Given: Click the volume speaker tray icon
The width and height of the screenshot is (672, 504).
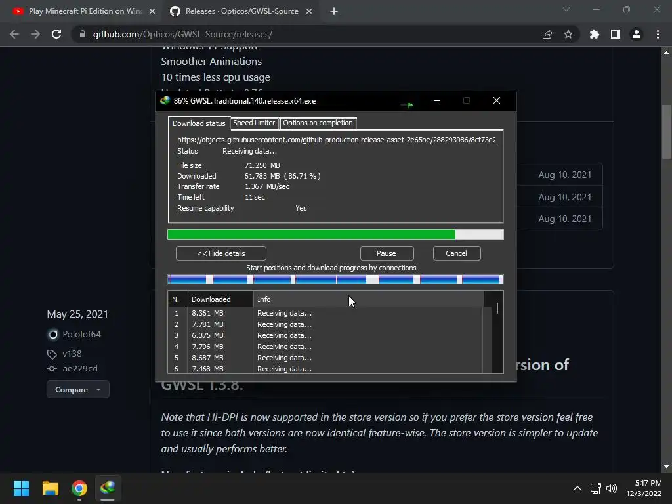Looking at the screenshot, I should tap(612, 488).
